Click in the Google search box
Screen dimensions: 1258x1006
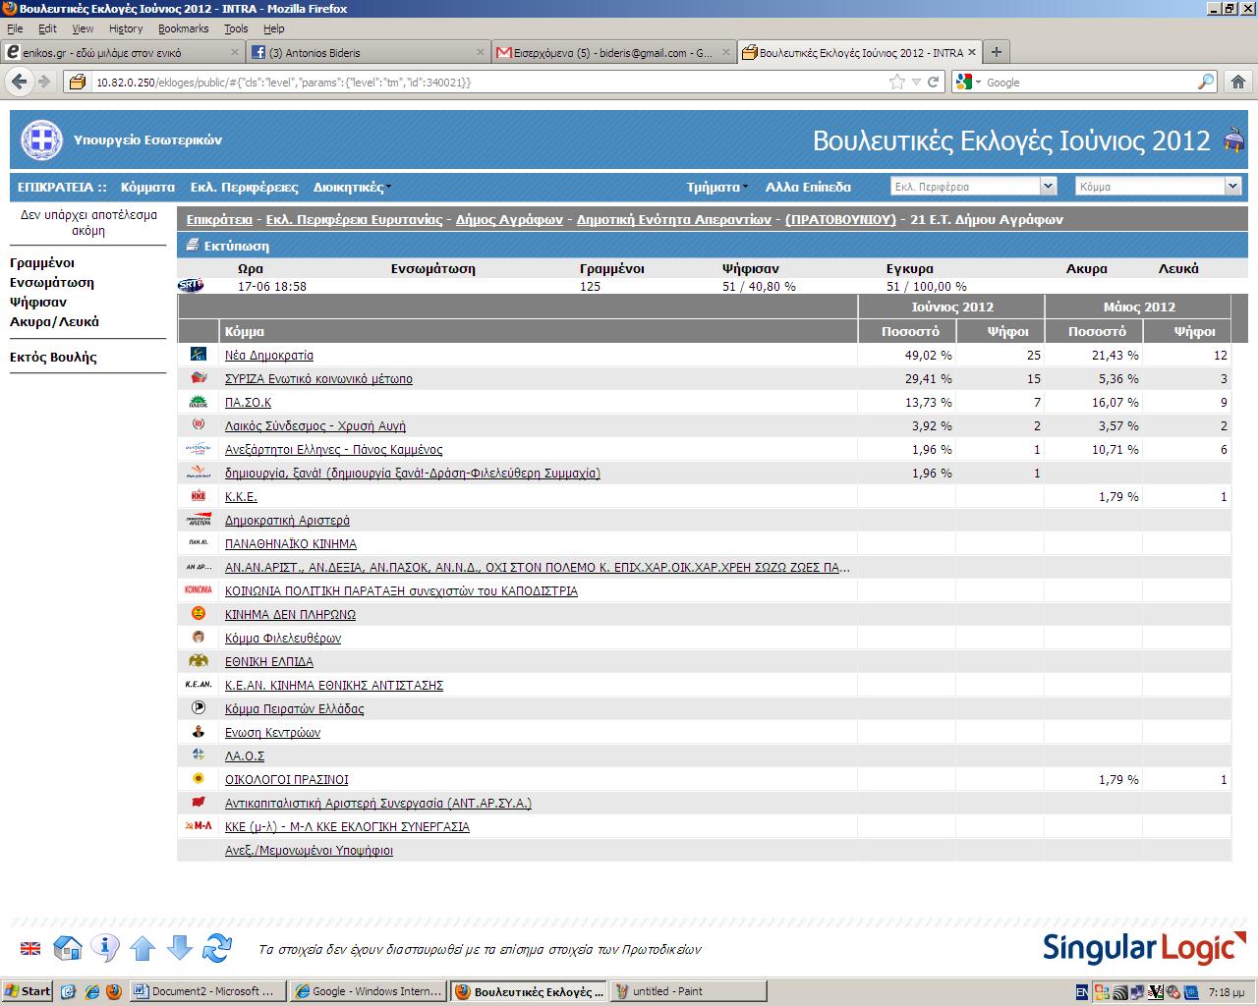point(1089,83)
